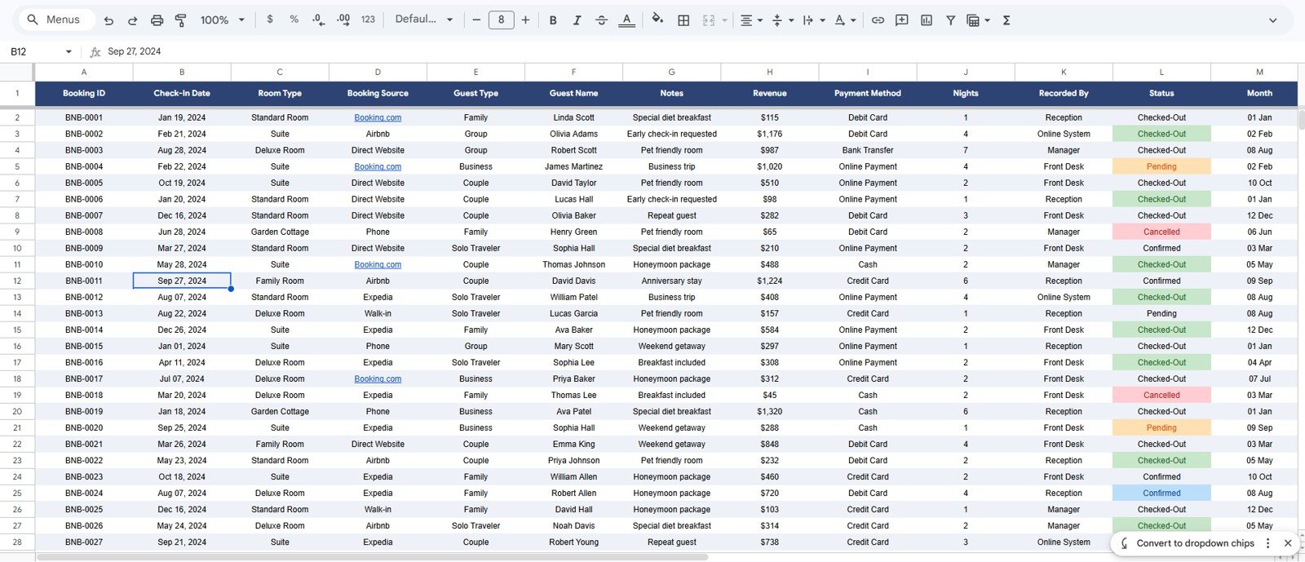Screen dimensions: 1305x562
Task: Select column A header
Action: [x=84, y=72]
